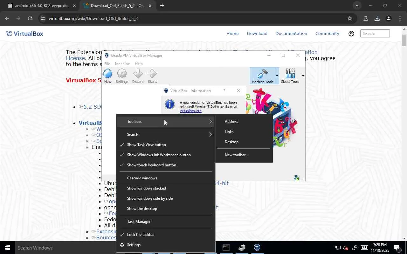Toggle Lock the taskbar
The height and width of the screenshot is (254, 407).
(166, 235)
